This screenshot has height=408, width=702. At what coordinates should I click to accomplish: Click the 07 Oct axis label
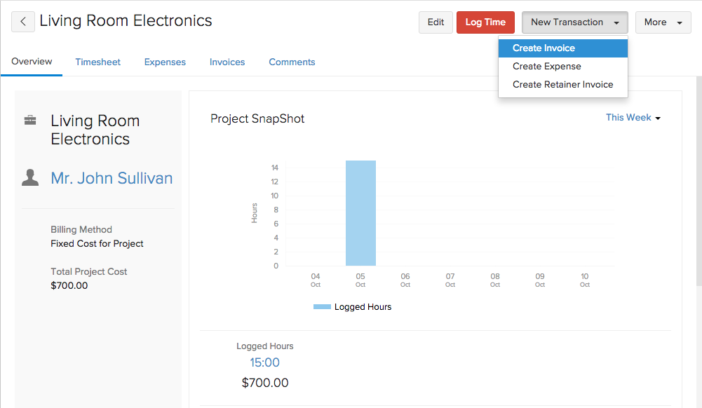click(x=450, y=280)
